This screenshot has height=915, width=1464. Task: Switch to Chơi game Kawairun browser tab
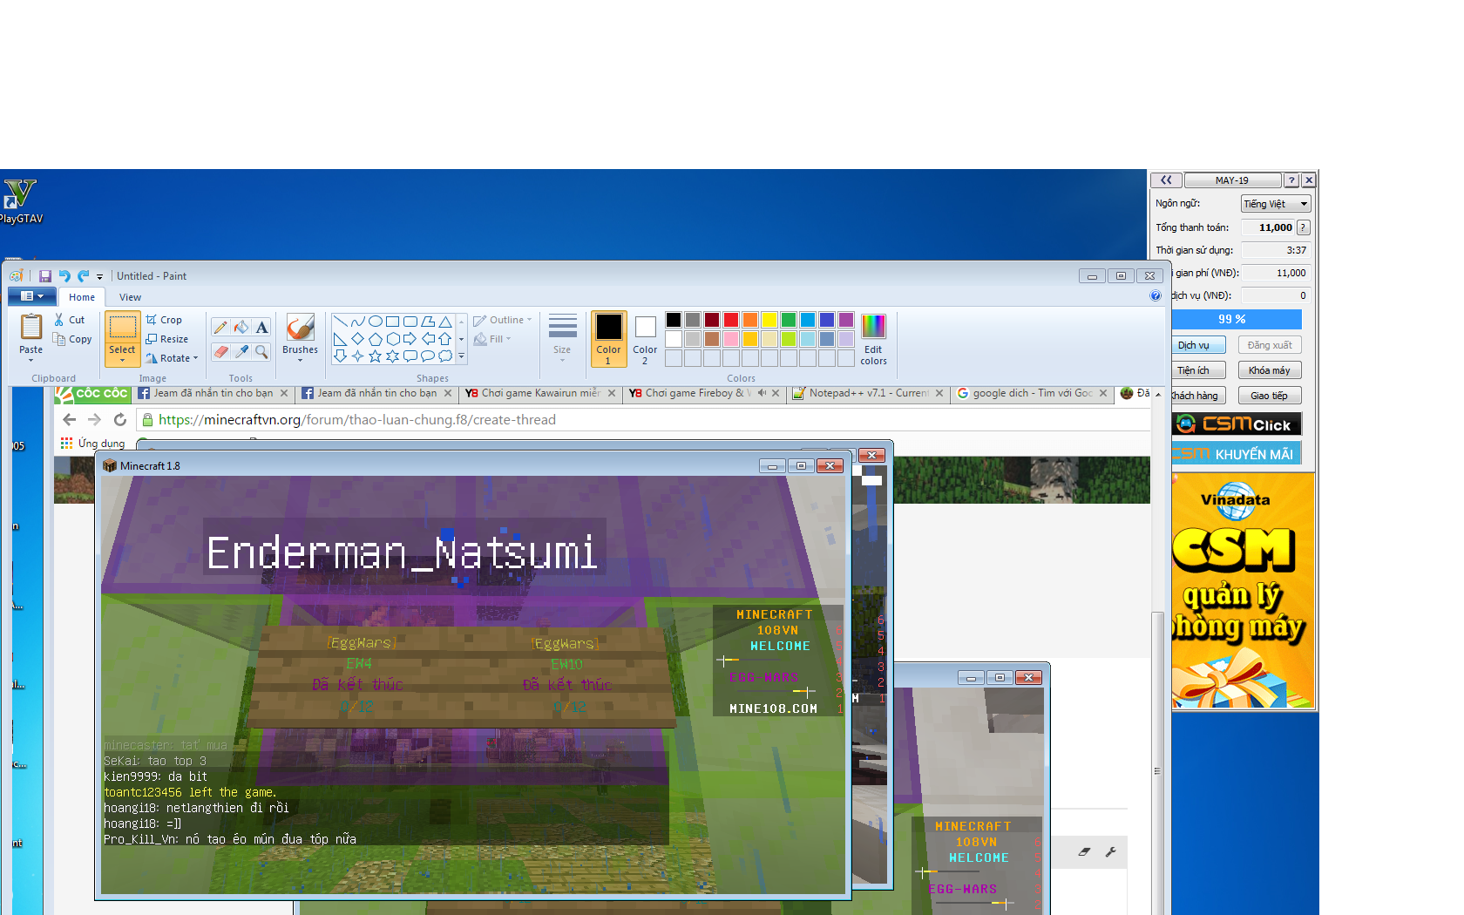coord(540,394)
